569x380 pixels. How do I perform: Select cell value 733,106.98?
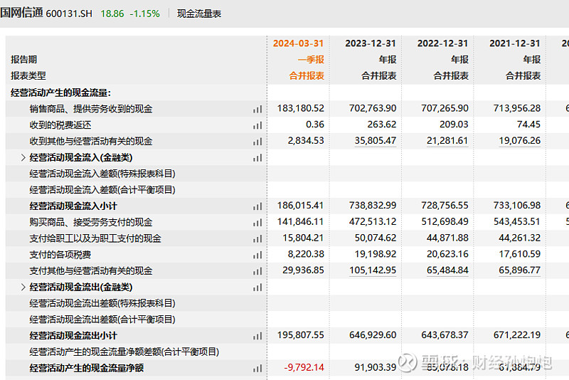tap(517, 206)
